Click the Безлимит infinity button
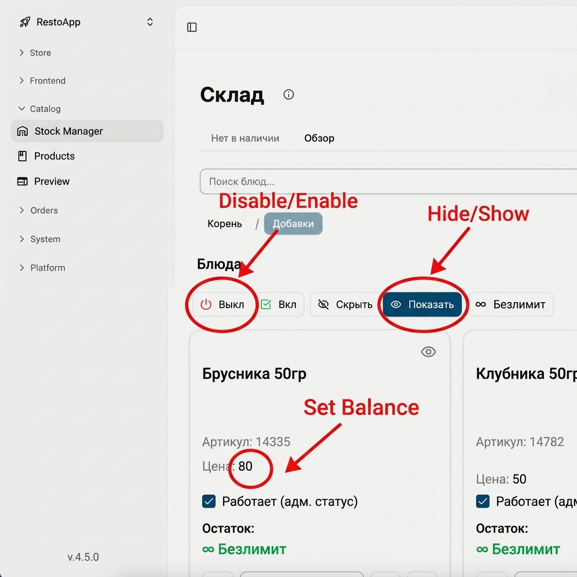 (x=511, y=304)
